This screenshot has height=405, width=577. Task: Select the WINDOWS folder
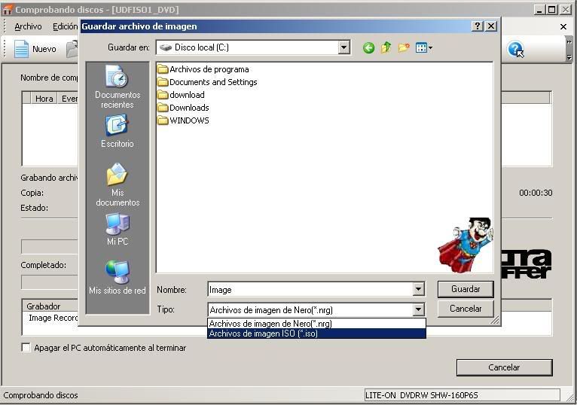(183, 120)
